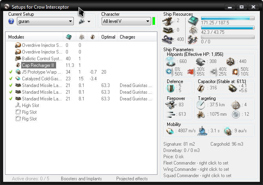The width and height of the screenshot is (263, 185).
Task: Click the missile volley icon showing 613
Action: [x=171, y=114]
